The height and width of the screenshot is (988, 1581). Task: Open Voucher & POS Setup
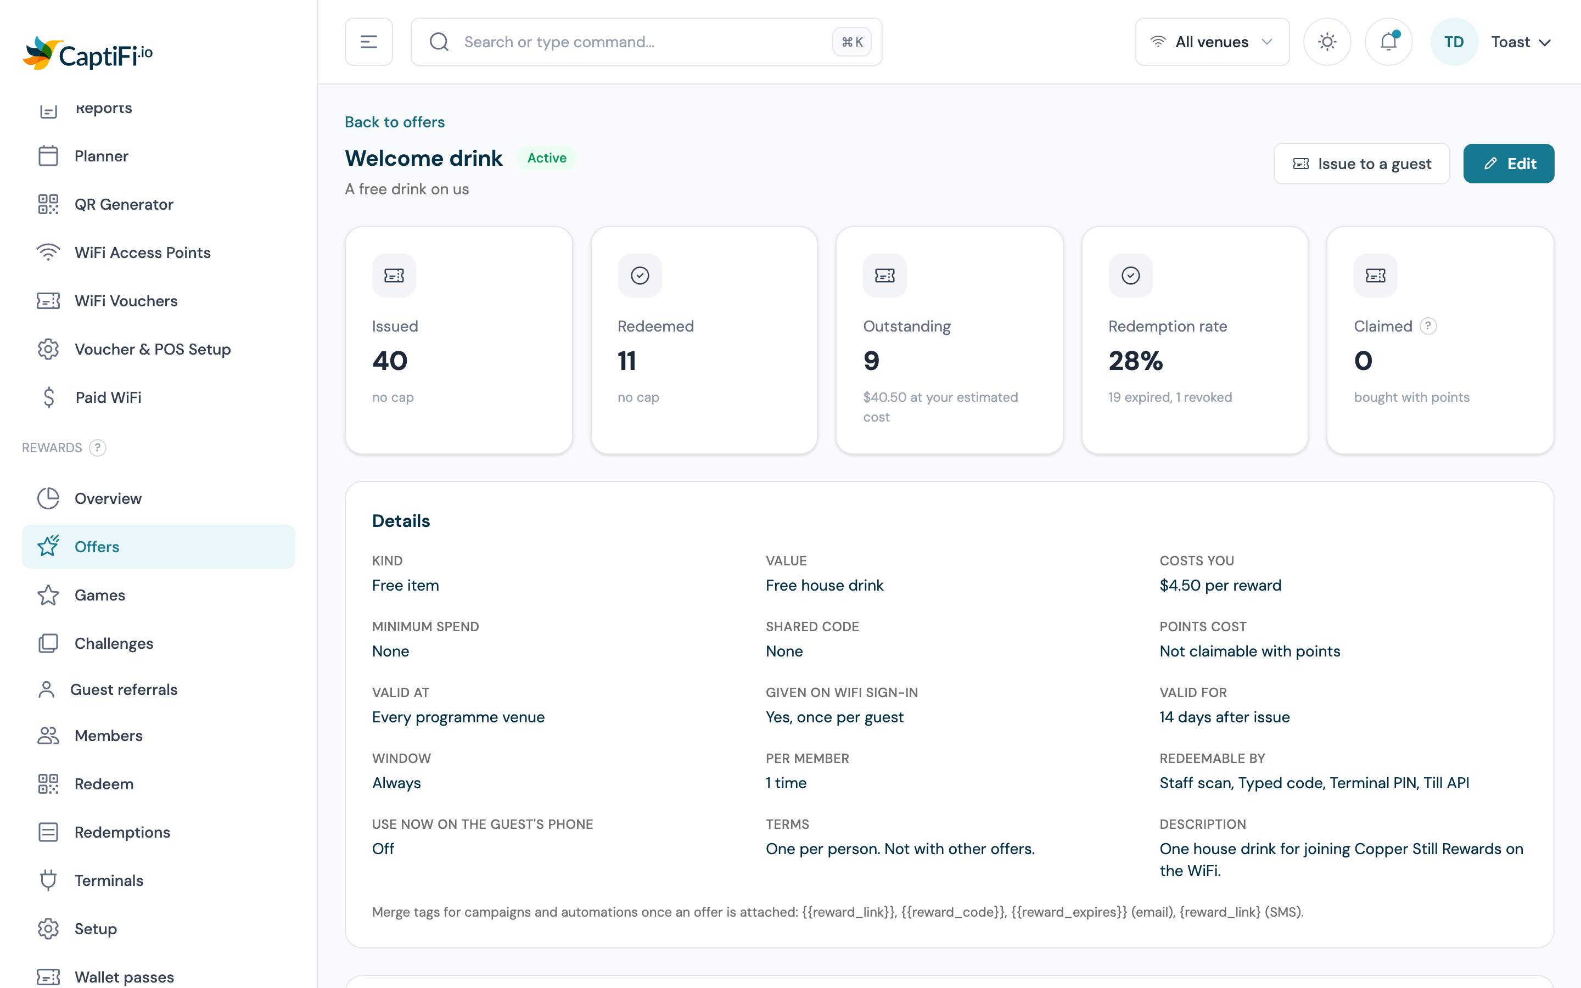point(158,350)
